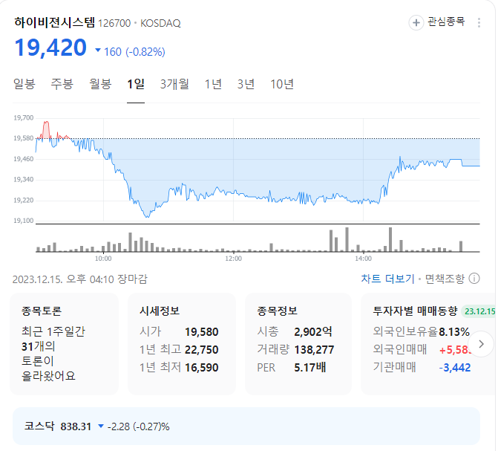
Task: Click the 1년 최저 16,590 value
Action: 201,367
